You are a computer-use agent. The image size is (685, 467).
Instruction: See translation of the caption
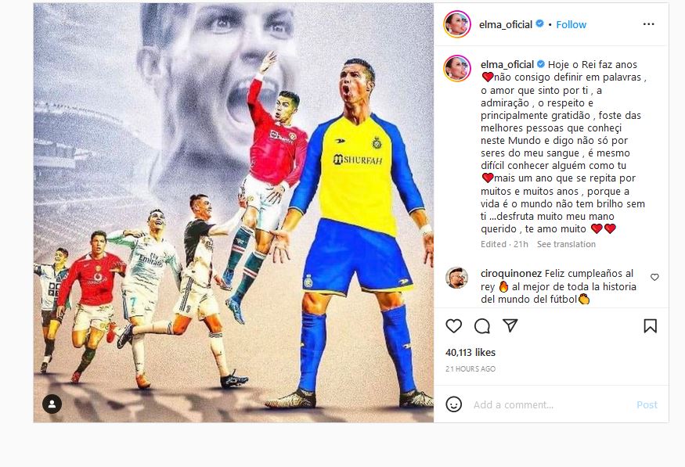pos(566,244)
